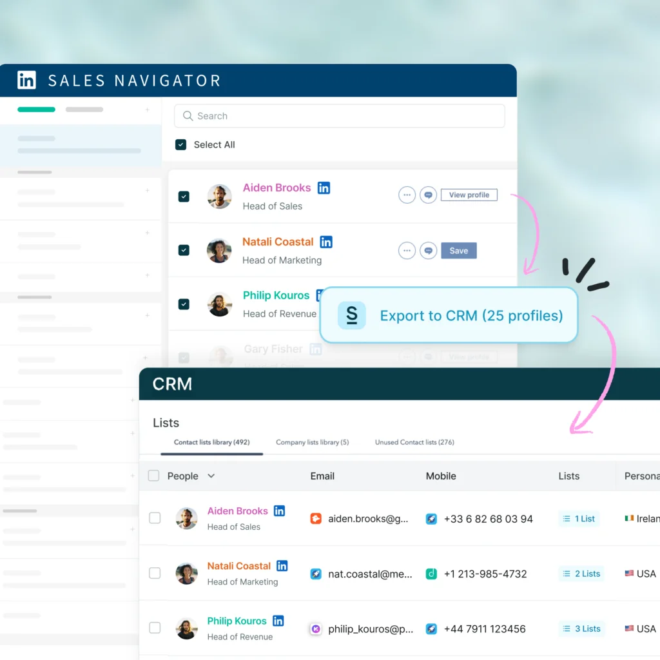
Task: Click LinkedIn icon beside Natali Coastal in CRM
Action: point(282,566)
